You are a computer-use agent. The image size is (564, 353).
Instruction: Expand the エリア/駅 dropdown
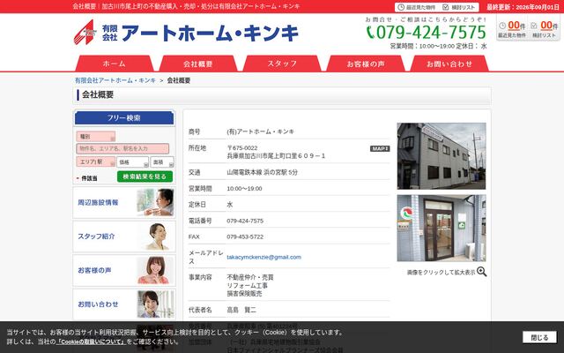tap(96, 161)
